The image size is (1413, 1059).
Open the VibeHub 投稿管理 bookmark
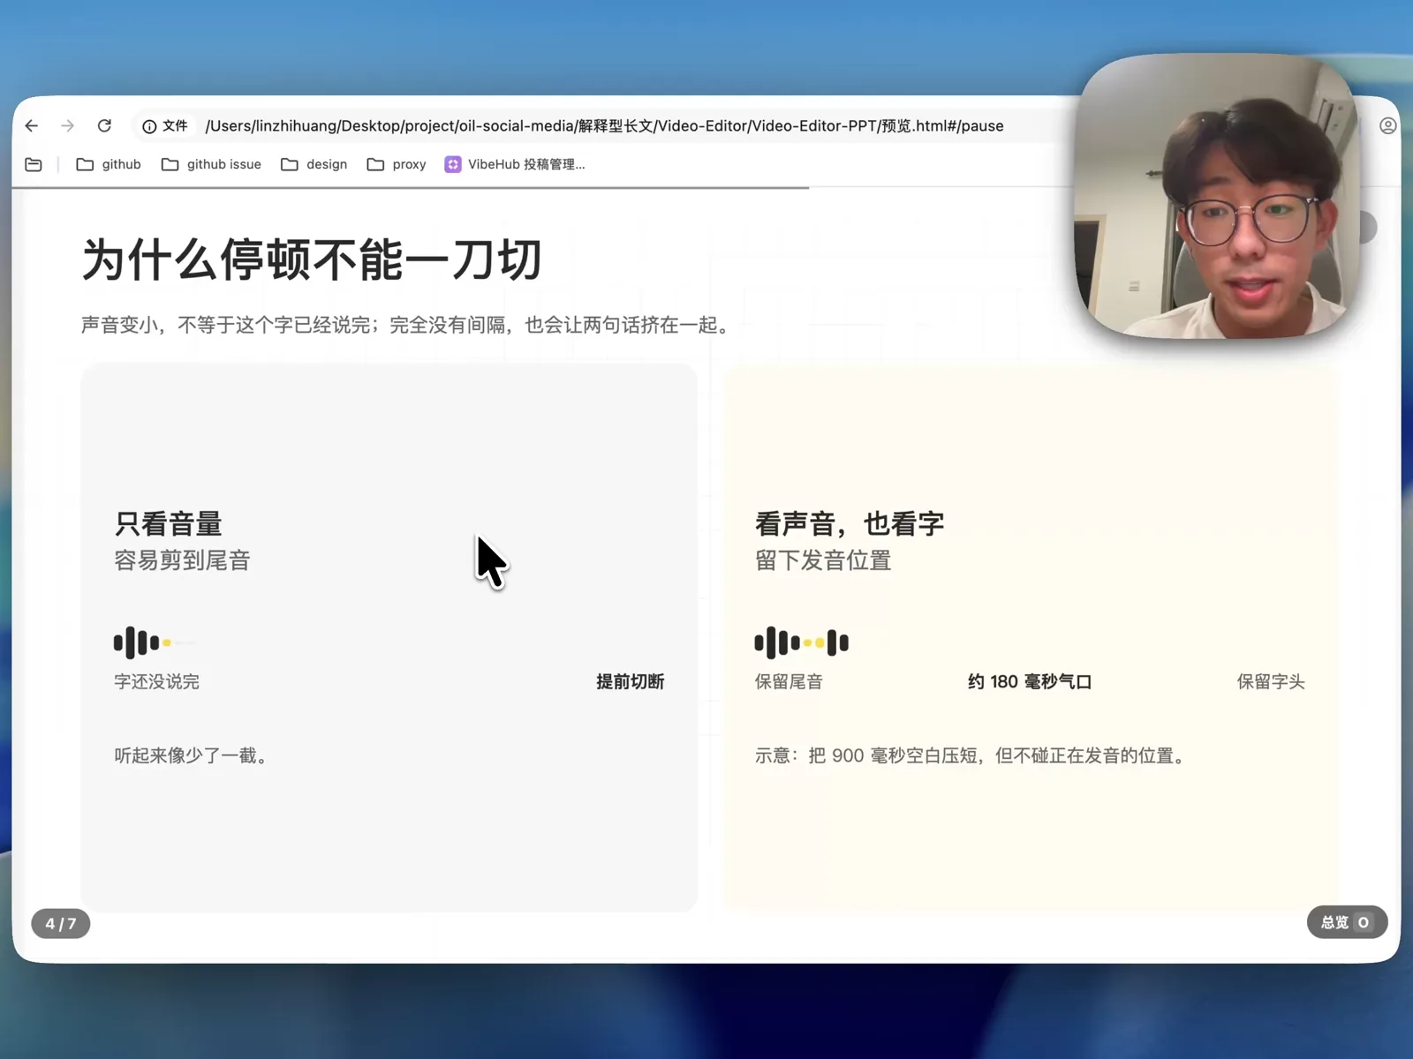(x=514, y=164)
